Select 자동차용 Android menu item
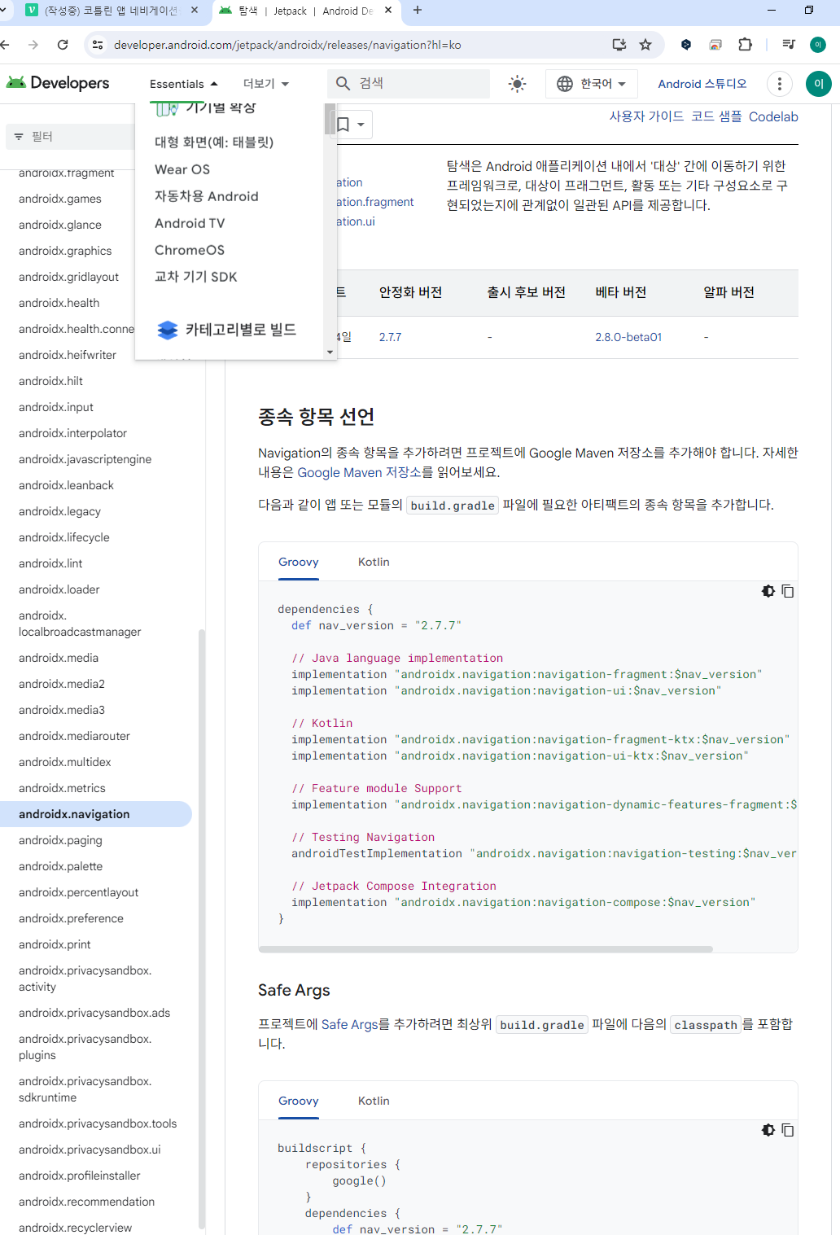The width and height of the screenshot is (840, 1235). [207, 196]
